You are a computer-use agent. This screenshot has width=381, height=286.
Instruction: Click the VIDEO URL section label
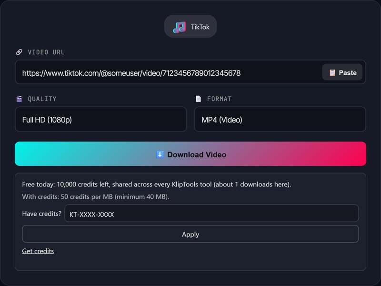pyautogui.click(x=46, y=52)
